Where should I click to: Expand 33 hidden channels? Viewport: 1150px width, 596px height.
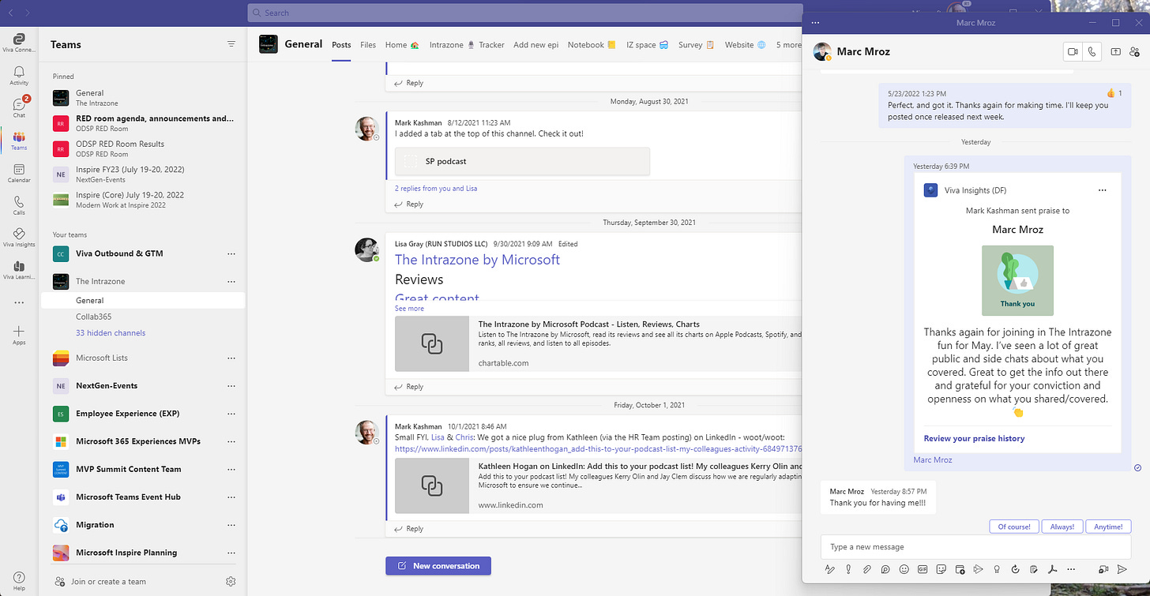(x=111, y=333)
